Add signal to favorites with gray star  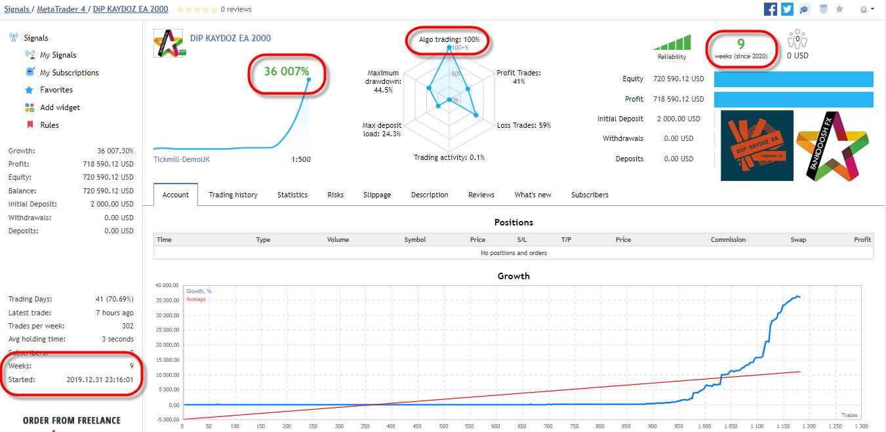(839, 9)
